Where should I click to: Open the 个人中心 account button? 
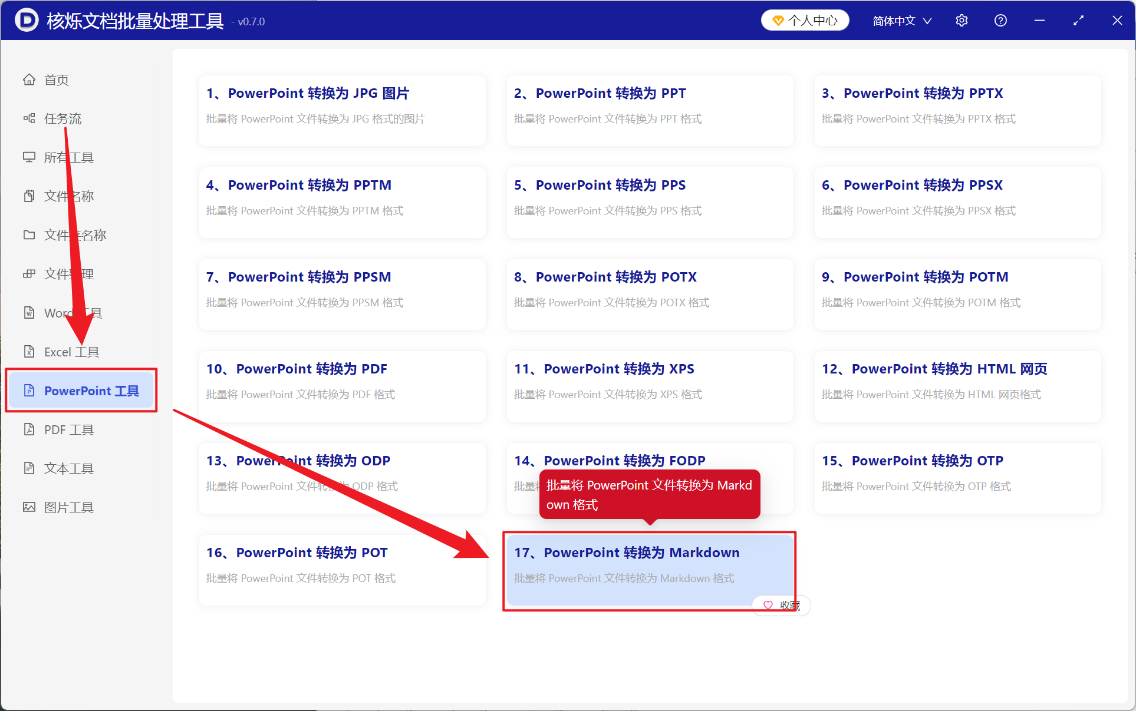click(x=805, y=21)
